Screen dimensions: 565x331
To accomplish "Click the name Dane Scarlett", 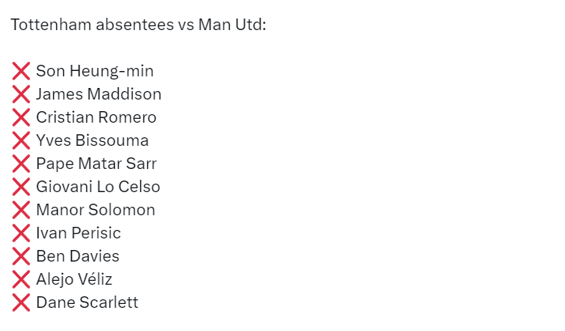I will pos(87,302).
